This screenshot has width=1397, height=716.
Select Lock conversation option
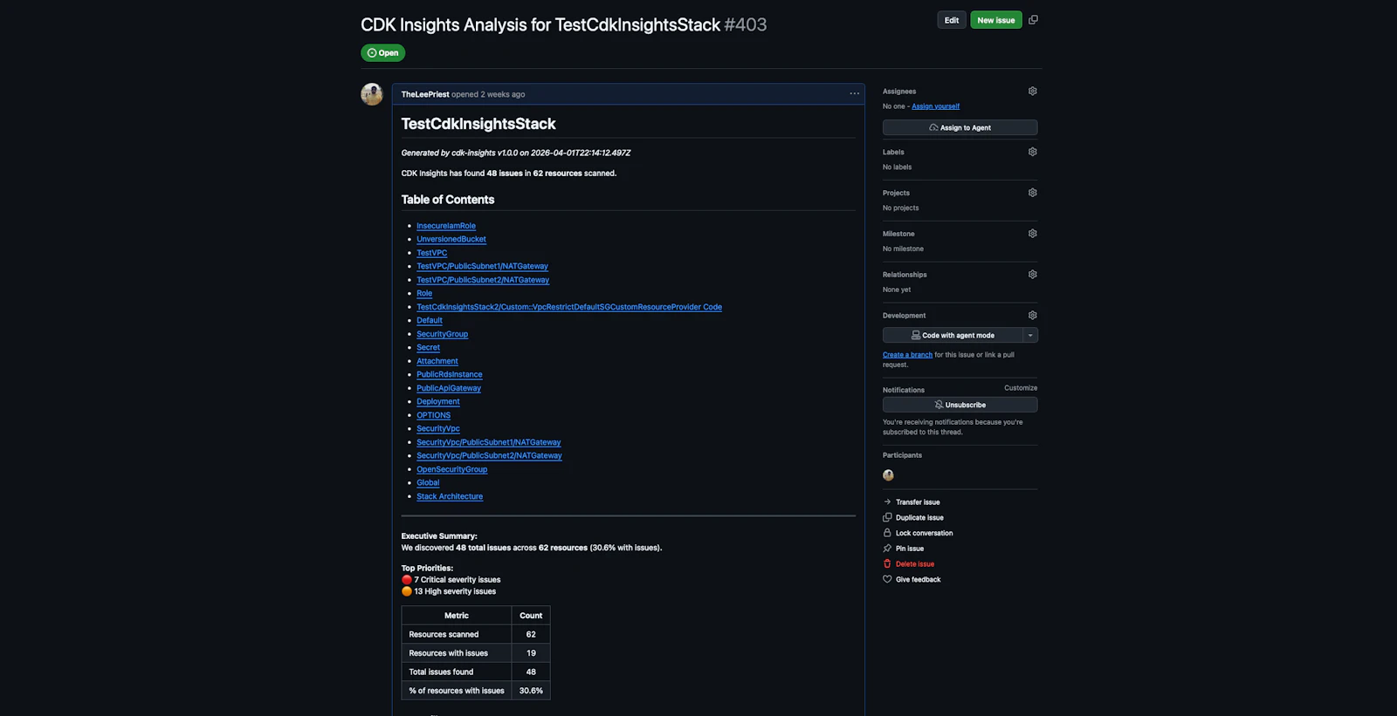[918, 534]
